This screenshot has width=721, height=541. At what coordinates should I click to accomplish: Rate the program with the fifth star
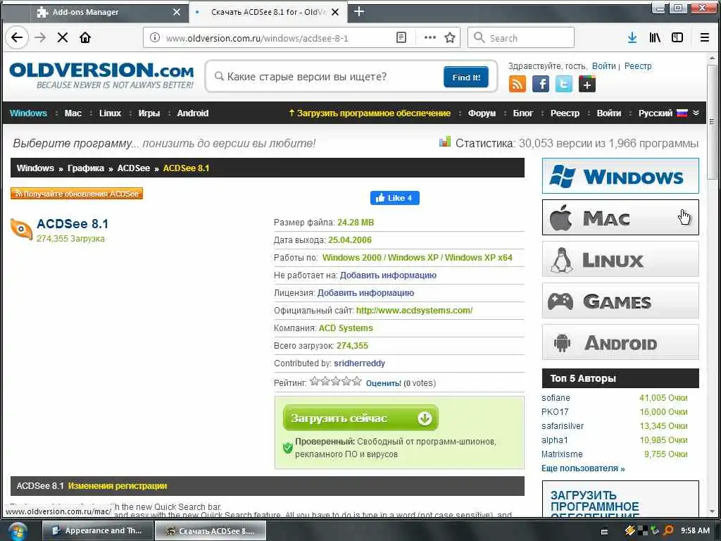[357, 381]
